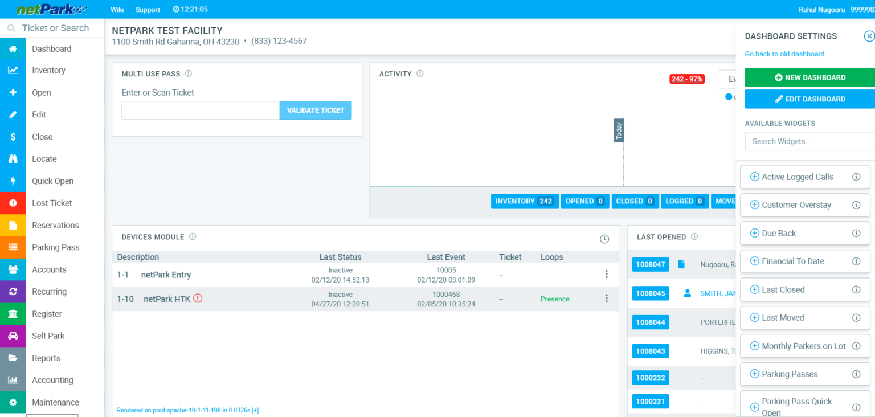Follow the Go back to old dashboard link

point(784,54)
